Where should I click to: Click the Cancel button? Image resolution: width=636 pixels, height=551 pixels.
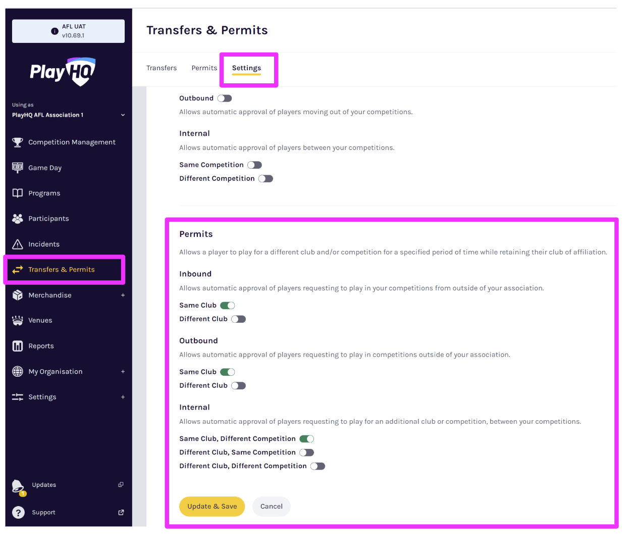pyautogui.click(x=272, y=507)
